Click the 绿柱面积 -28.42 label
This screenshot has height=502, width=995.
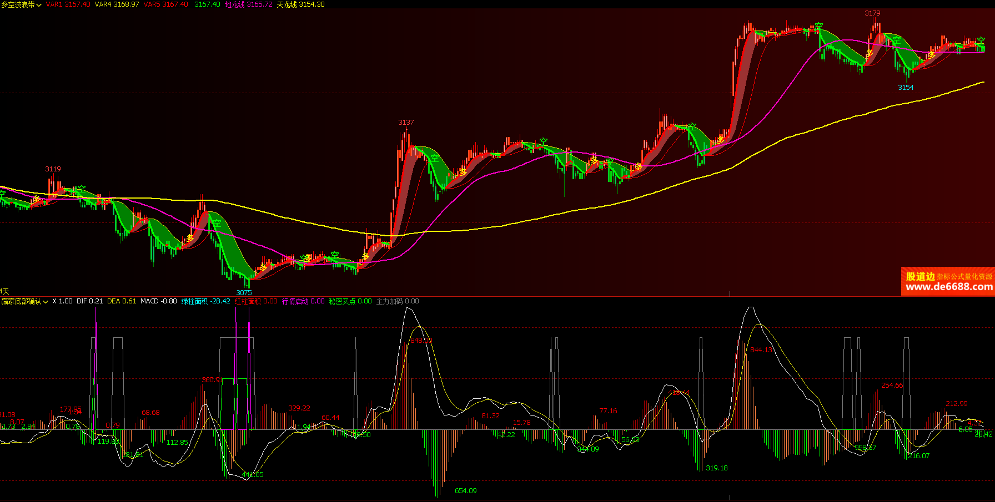click(x=205, y=301)
